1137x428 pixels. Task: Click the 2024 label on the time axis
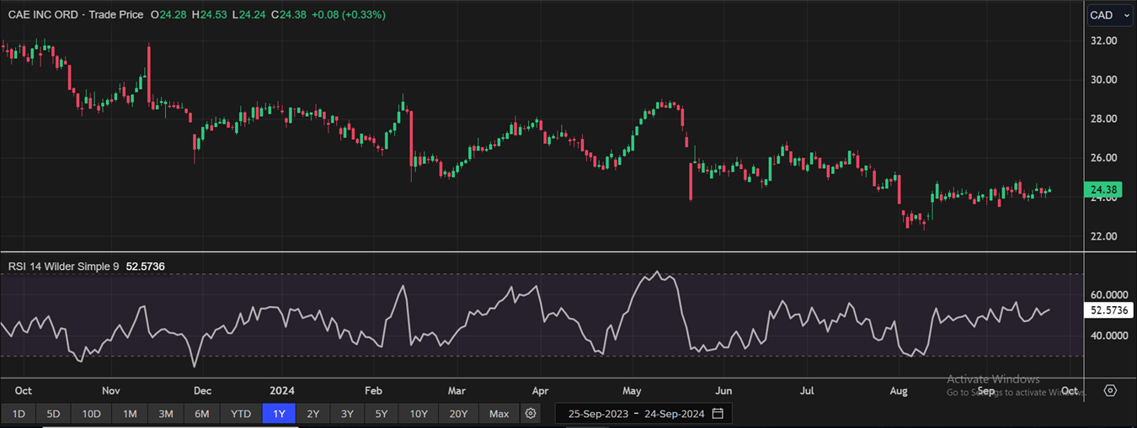[x=282, y=391]
